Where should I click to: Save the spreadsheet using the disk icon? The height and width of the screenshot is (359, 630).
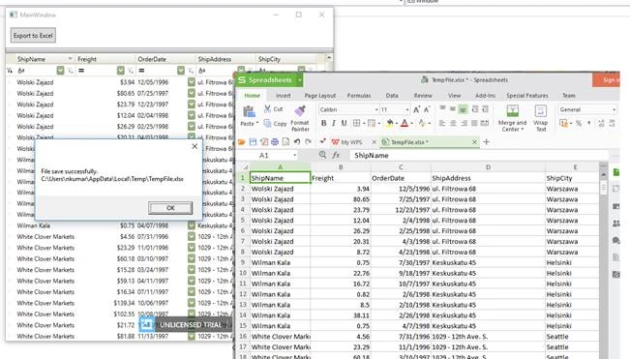coord(253,141)
